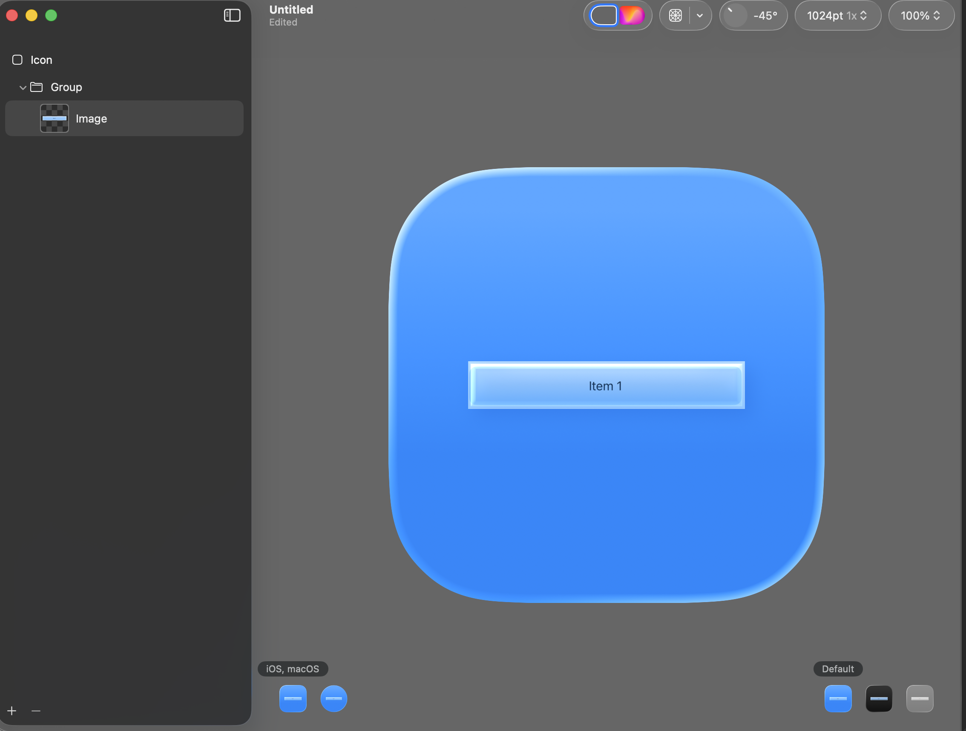Select the Image layer thumbnail
Screen dimensions: 966x731
[55, 118]
